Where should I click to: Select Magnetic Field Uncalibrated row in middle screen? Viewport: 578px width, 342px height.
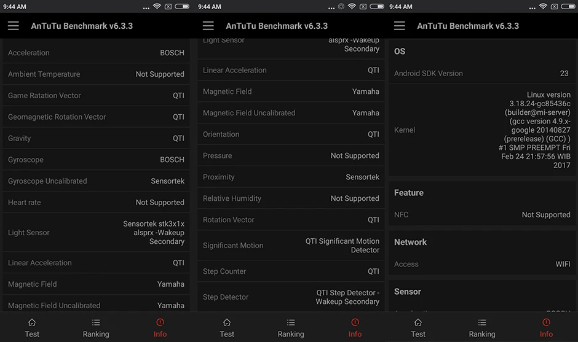(x=291, y=112)
